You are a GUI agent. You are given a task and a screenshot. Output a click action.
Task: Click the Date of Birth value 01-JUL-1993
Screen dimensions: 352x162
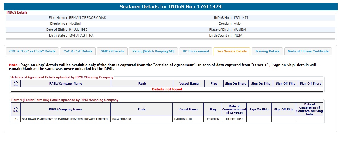[78, 29]
